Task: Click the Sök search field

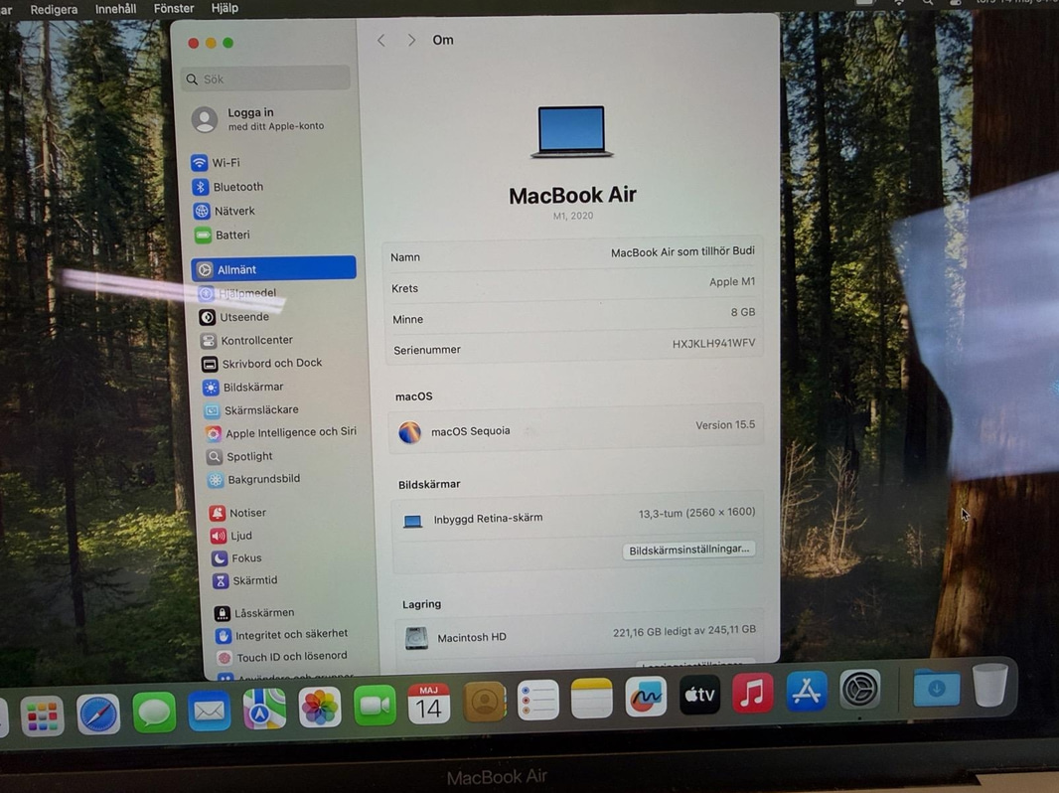Action: 266,79
